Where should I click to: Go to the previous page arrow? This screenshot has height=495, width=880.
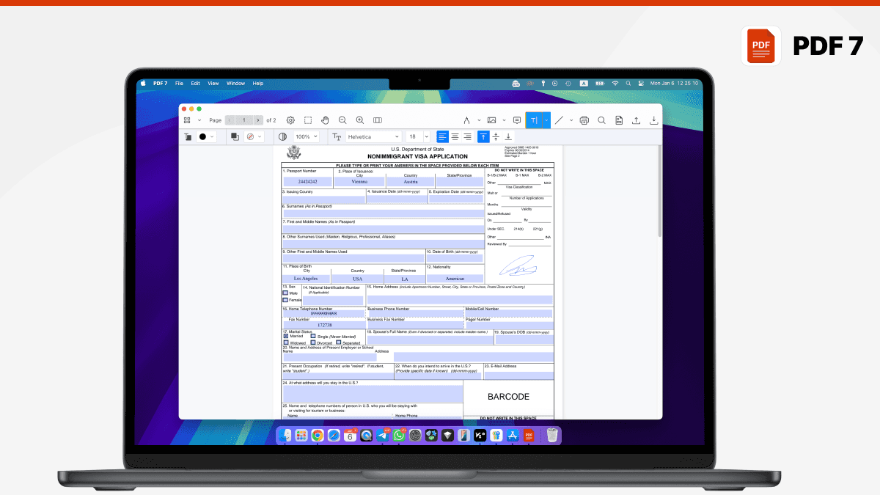(230, 120)
